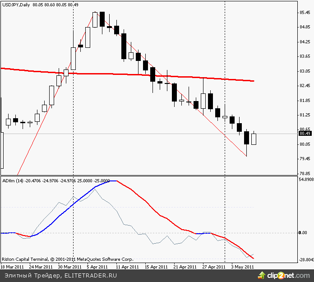
Task: Click the Riston Capital Terminal copyright text
Action: tap(68, 259)
